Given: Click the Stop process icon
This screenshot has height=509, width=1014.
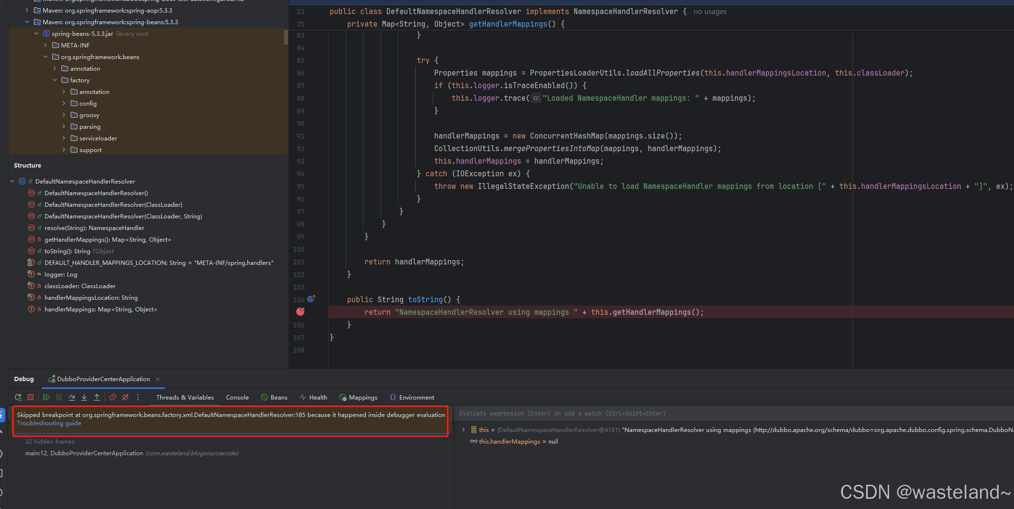Looking at the screenshot, I should pyautogui.click(x=30, y=397).
